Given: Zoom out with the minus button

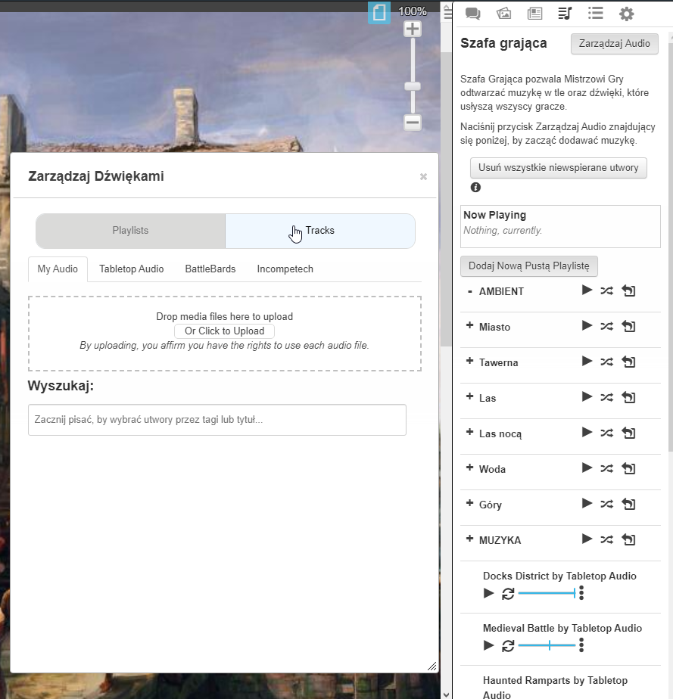Looking at the screenshot, I should [412, 122].
